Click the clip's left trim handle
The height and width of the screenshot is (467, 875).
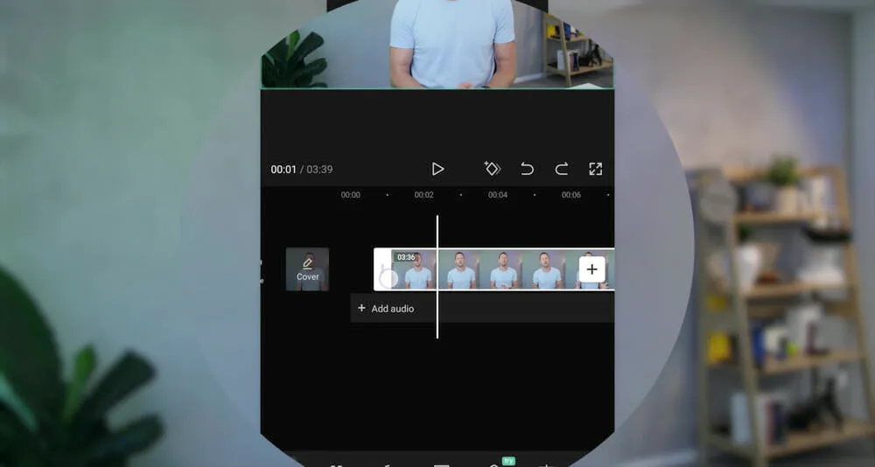pos(382,269)
